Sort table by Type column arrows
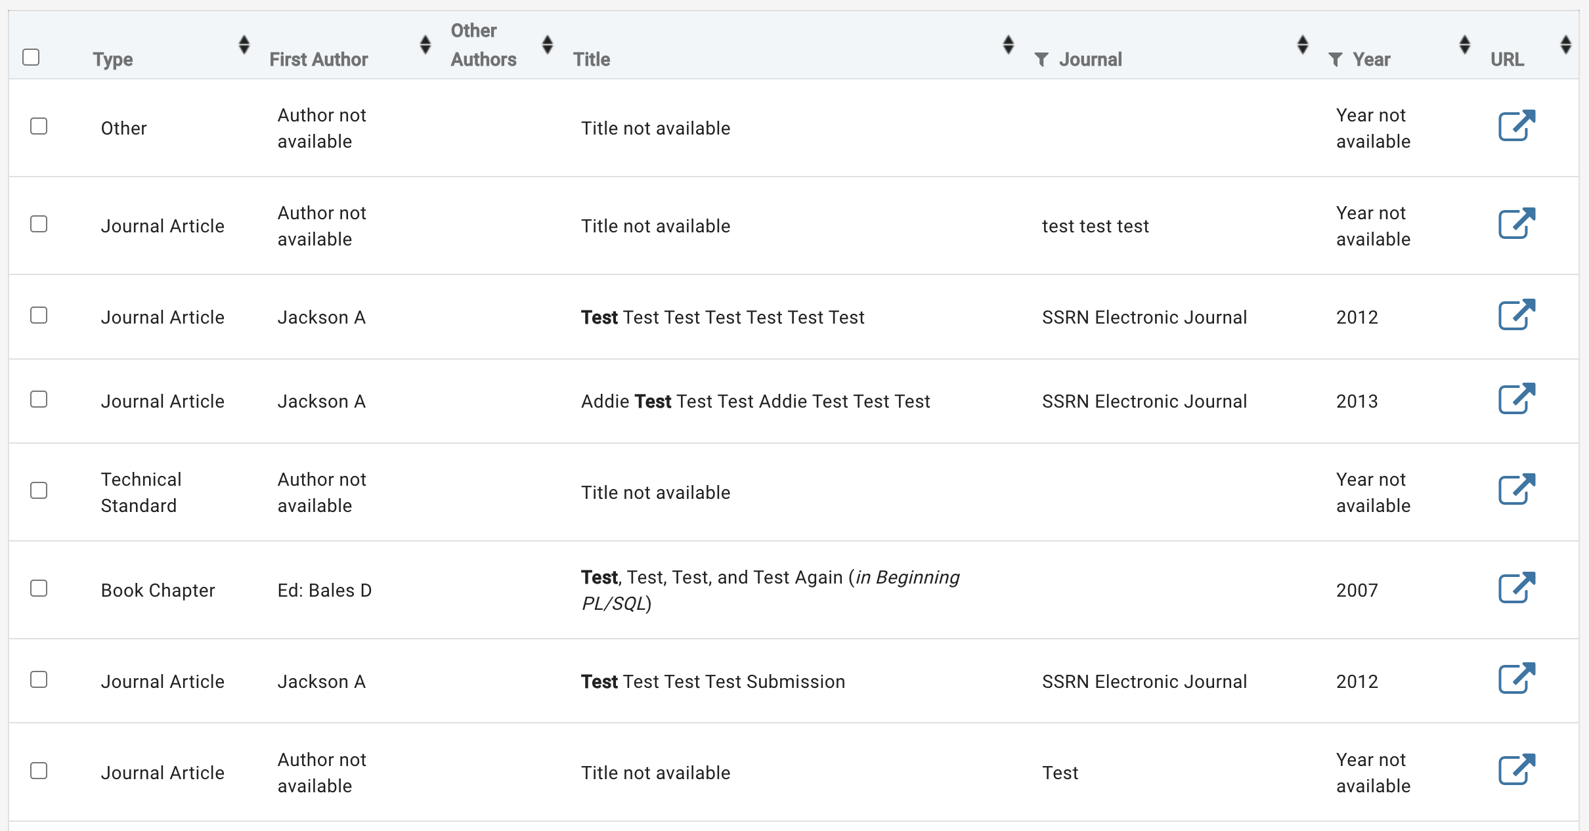The width and height of the screenshot is (1589, 831). (x=244, y=45)
